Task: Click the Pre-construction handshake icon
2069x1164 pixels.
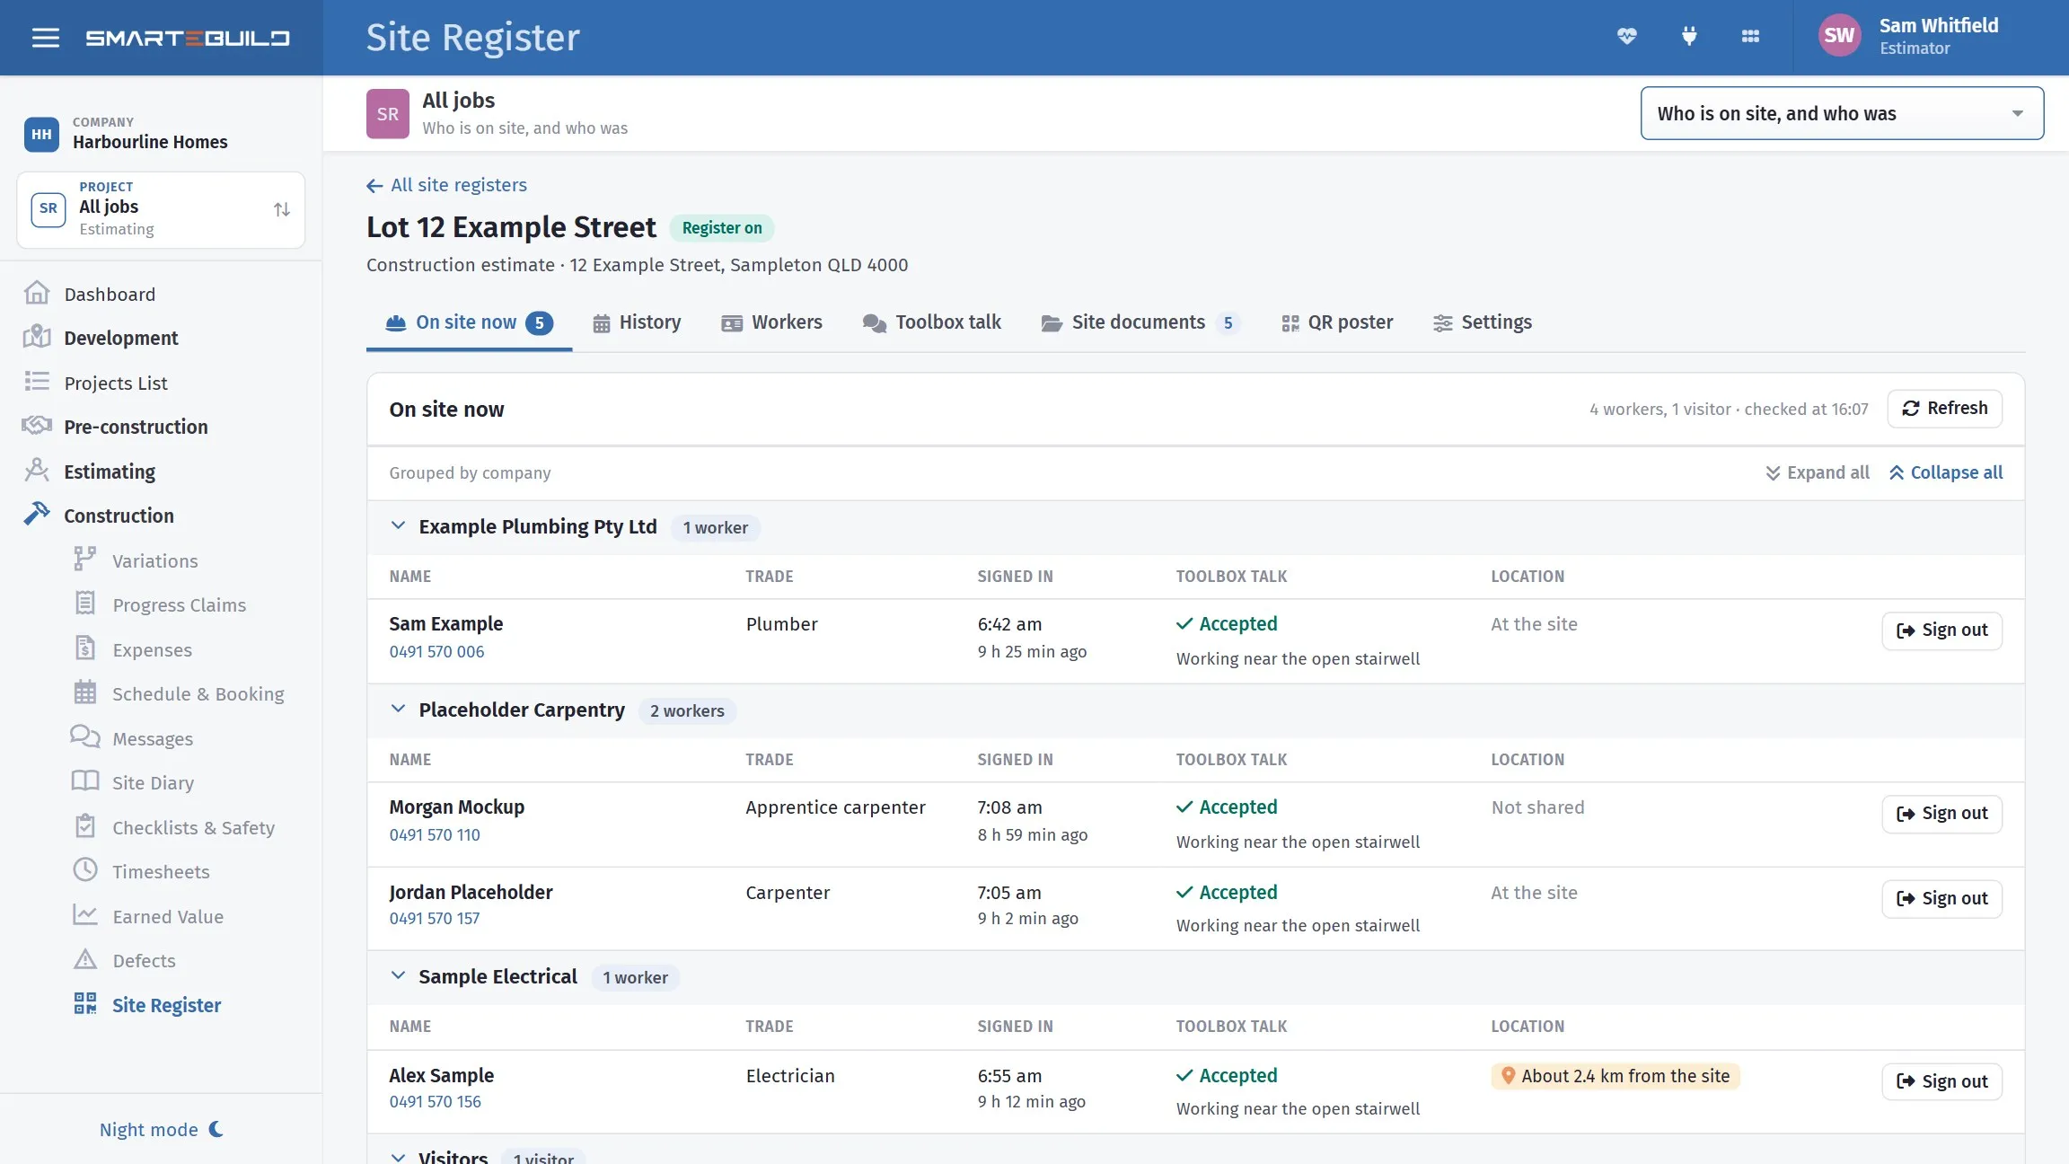Action: pyautogui.click(x=37, y=426)
